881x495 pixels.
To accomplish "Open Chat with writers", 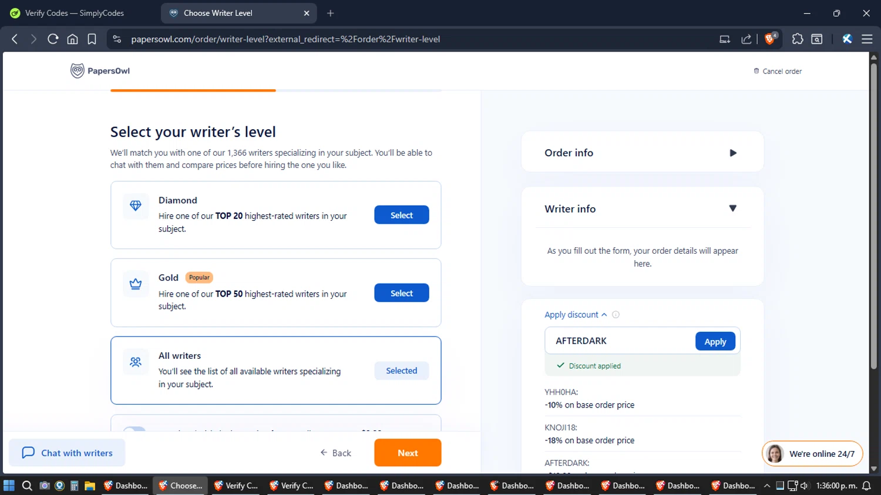I will pyautogui.click(x=67, y=453).
